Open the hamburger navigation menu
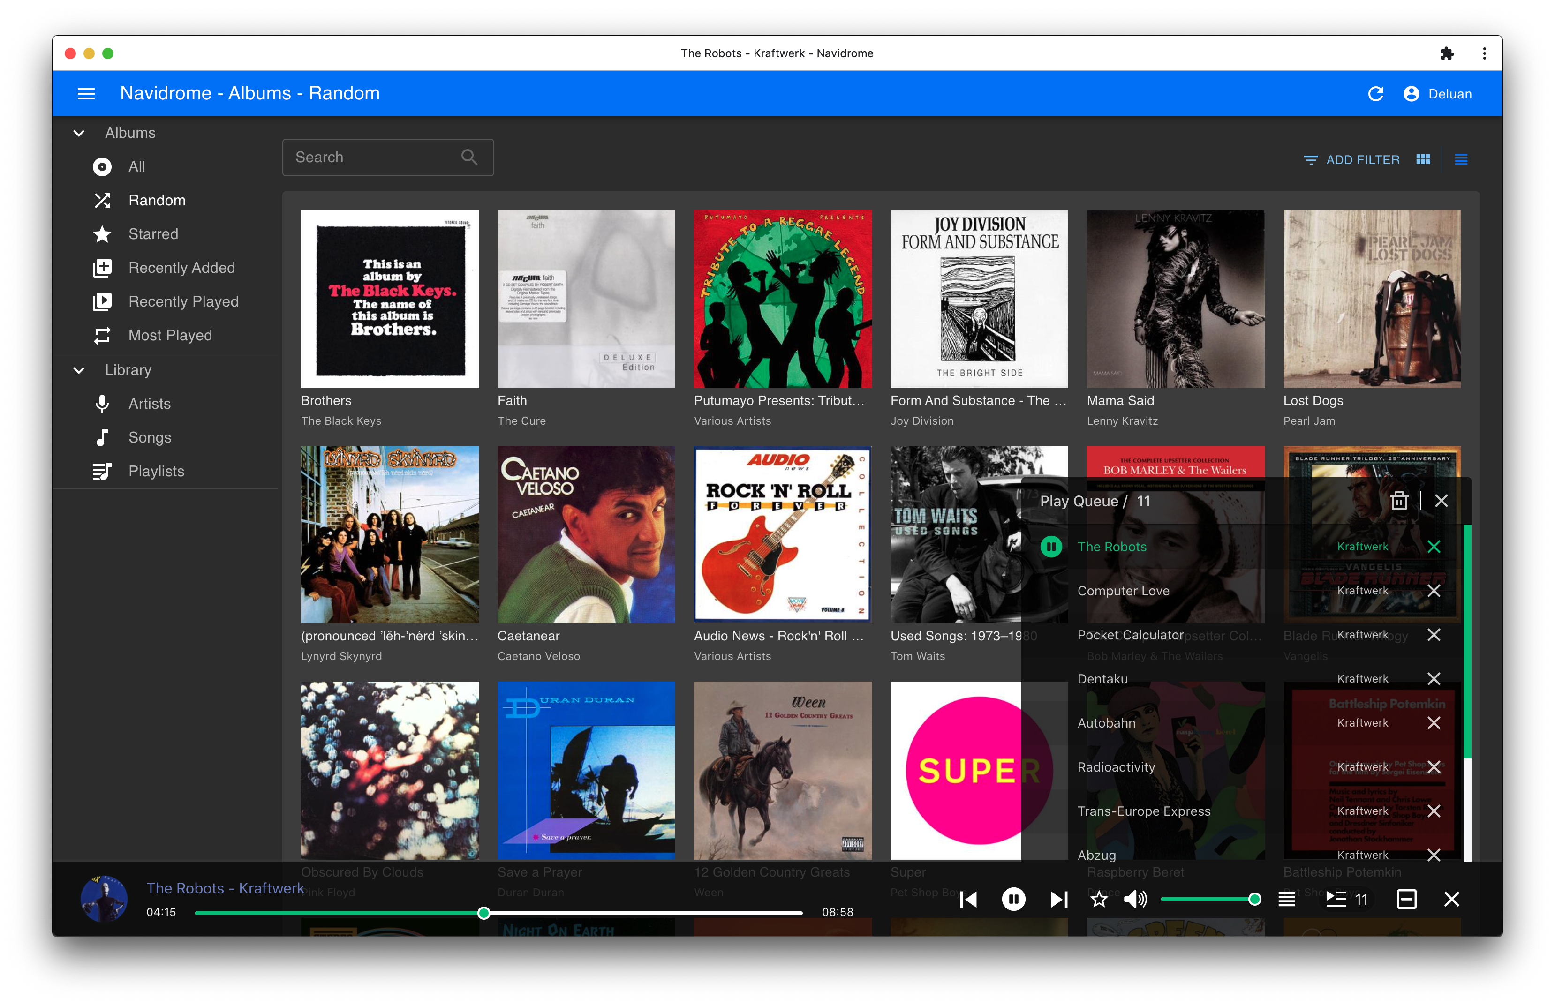 86,94
